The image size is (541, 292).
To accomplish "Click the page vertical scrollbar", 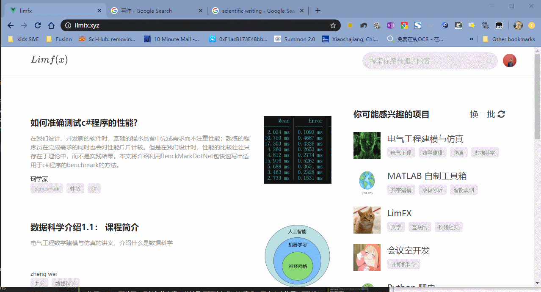I will click(538, 97).
